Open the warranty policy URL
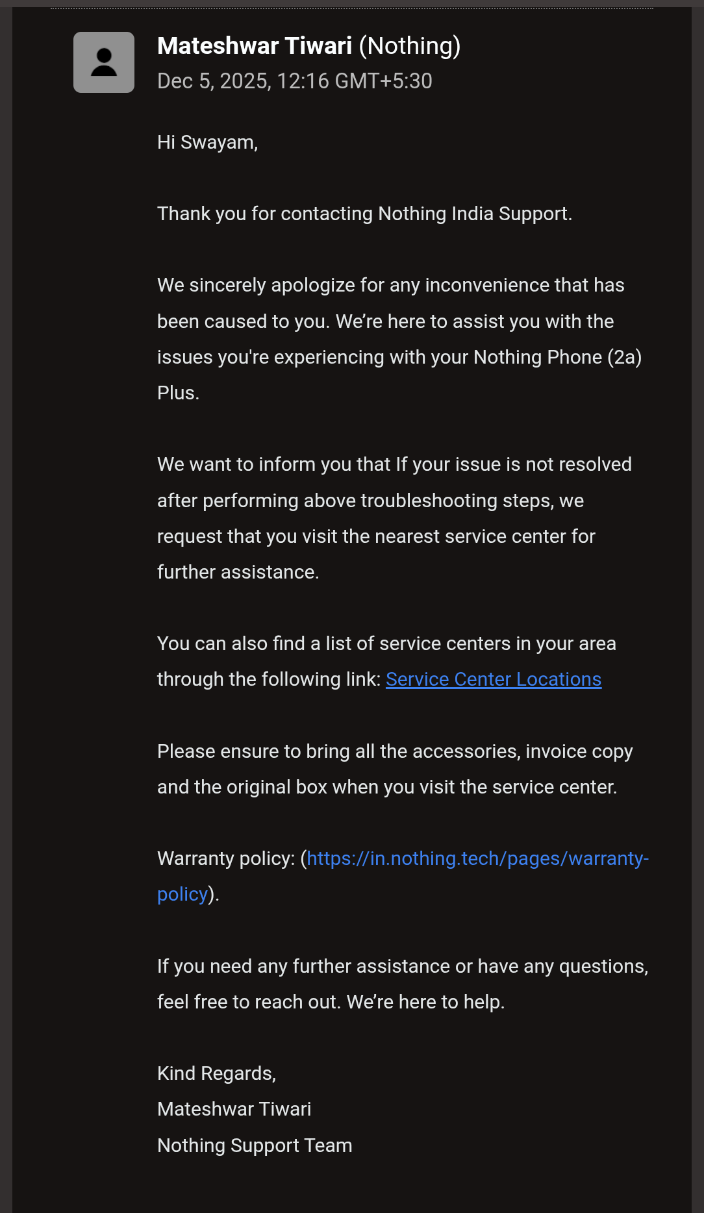The height and width of the screenshot is (1213, 704). (x=479, y=857)
